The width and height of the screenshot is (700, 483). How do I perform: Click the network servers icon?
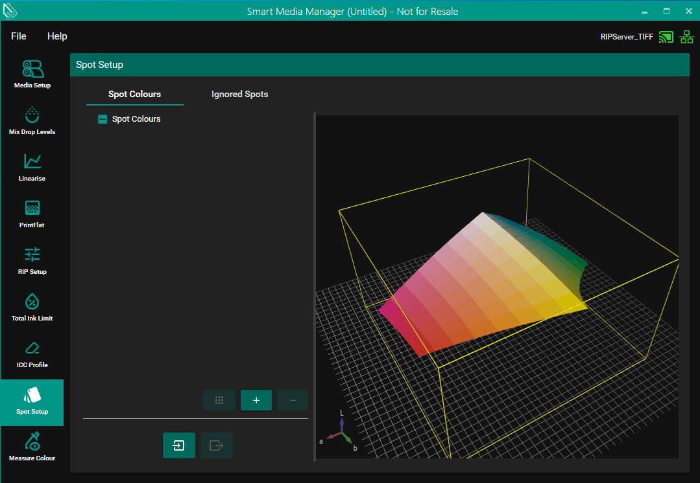click(686, 37)
